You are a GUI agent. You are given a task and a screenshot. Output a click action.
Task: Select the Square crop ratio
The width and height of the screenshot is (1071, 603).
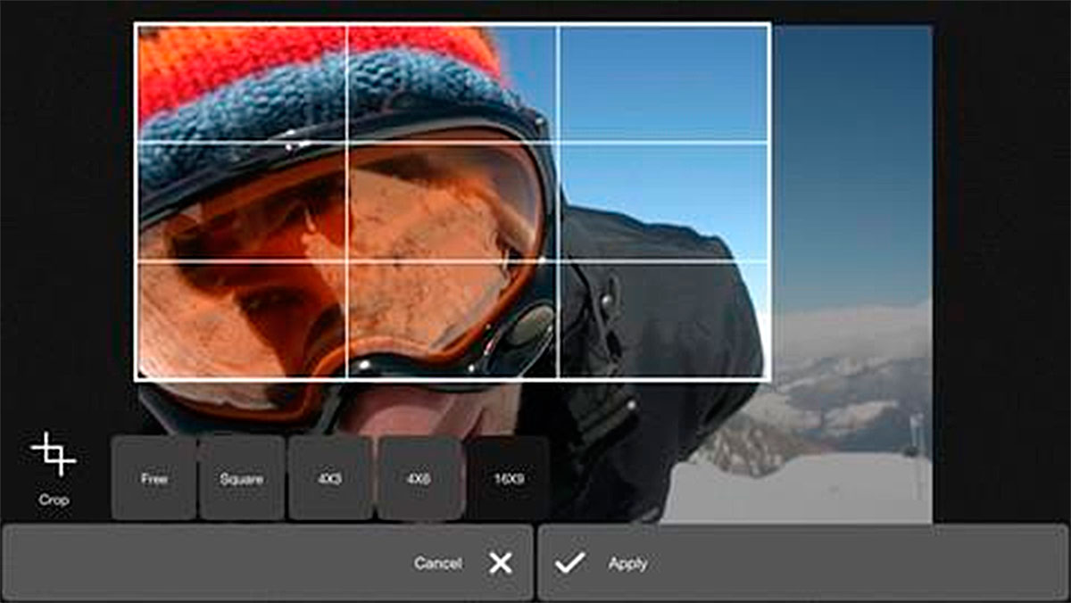[x=242, y=478]
